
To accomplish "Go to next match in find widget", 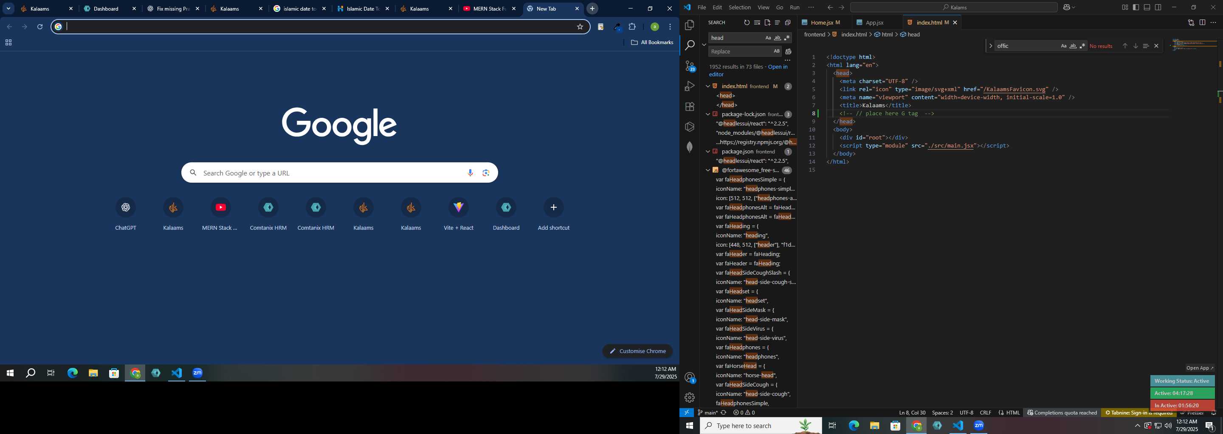I will point(1135,46).
